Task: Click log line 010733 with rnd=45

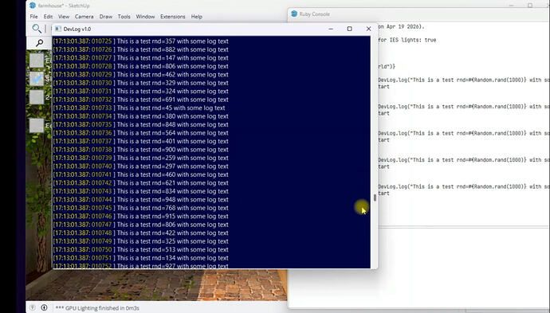Action: click(x=139, y=108)
